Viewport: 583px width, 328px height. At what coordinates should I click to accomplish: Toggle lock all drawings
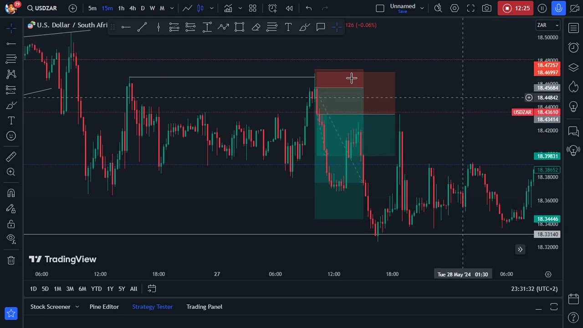point(11,224)
